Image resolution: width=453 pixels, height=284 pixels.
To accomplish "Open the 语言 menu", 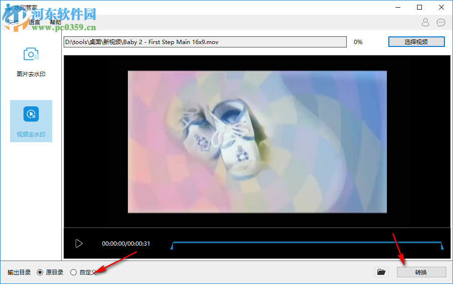I will (34, 22).
